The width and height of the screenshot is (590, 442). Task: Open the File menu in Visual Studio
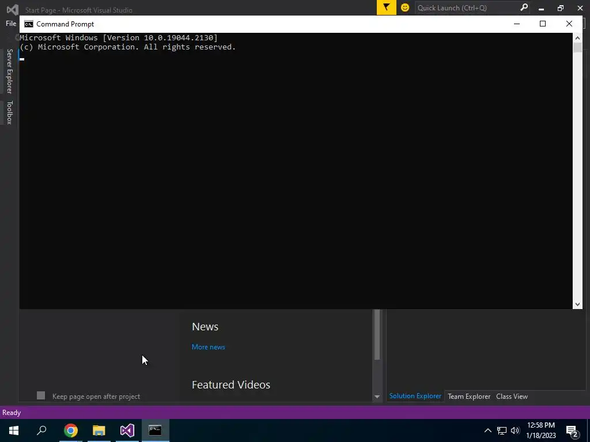click(11, 24)
